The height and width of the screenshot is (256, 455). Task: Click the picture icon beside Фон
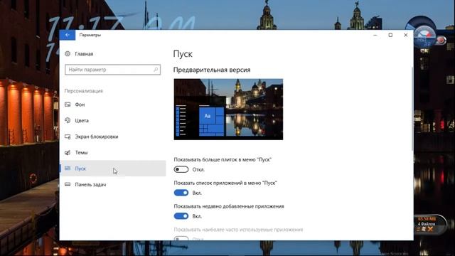[68, 105]
